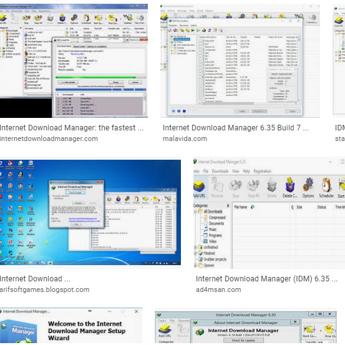The width and height of the screenshot is (345, 345).
Task: Visit ad4msan.com source link
Action: 218,289
